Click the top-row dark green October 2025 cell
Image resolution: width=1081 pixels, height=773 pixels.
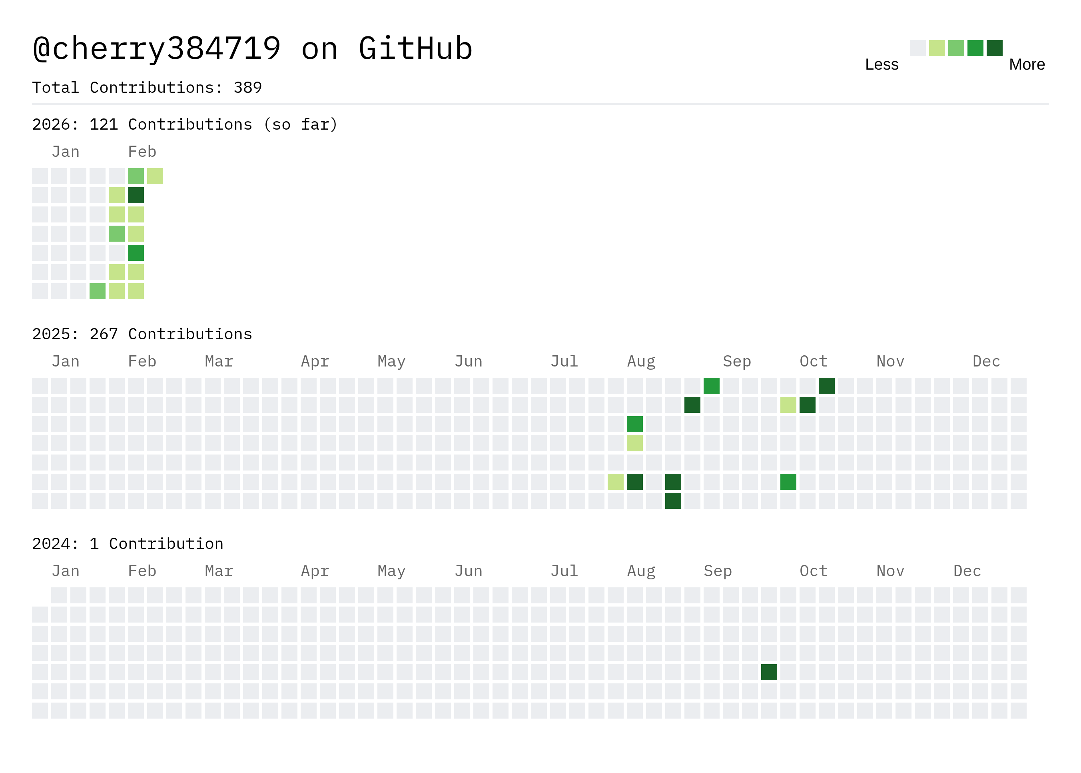tap(826, 386)
